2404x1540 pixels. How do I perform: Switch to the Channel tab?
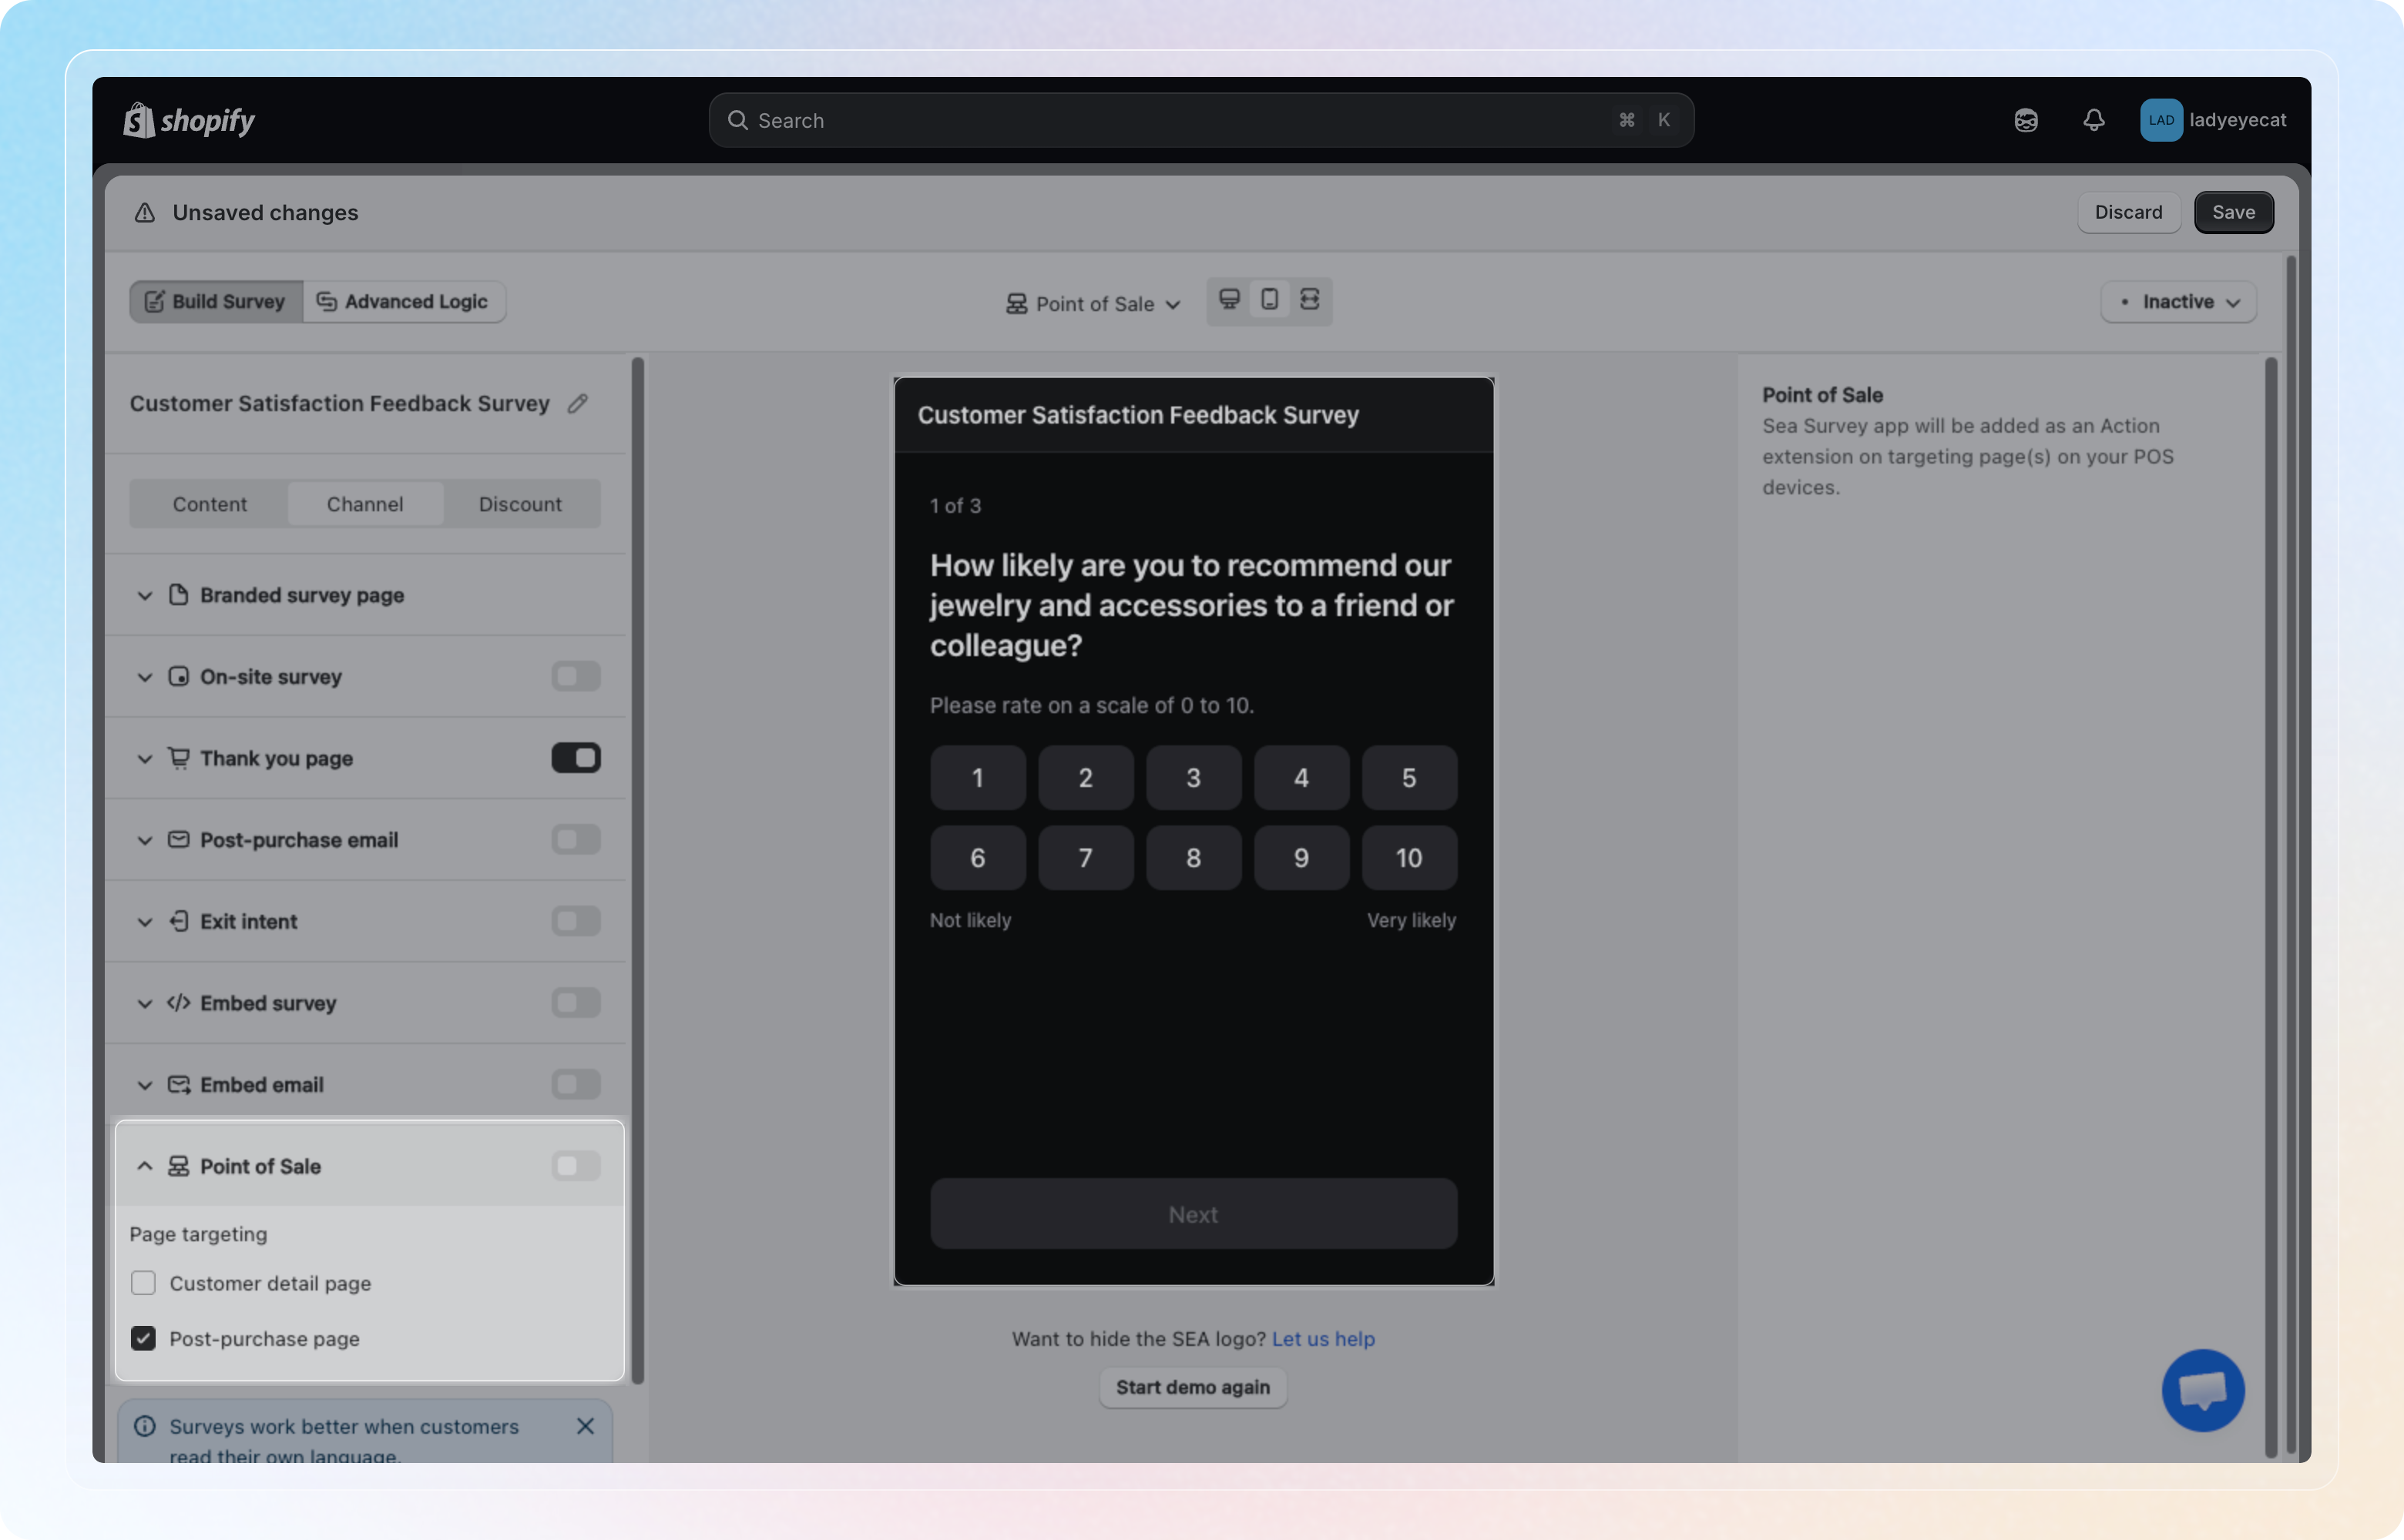[365, 504]
